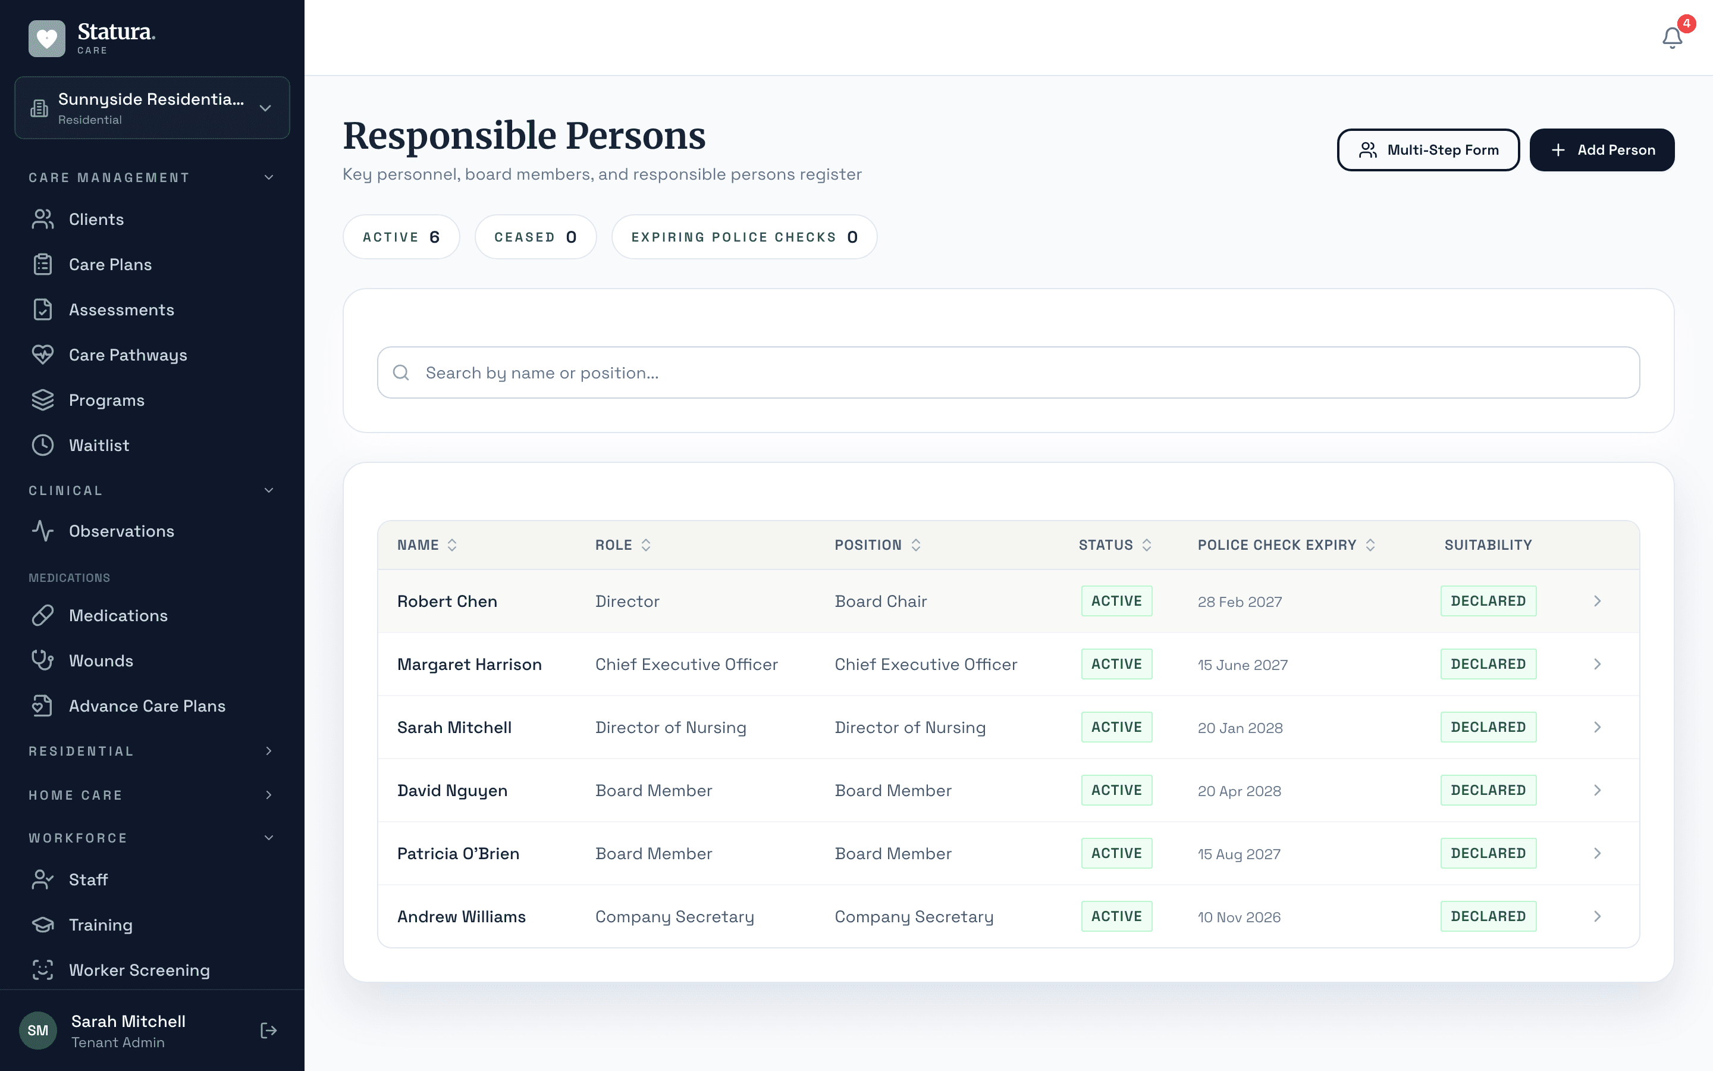Open the Expiring Police Checks tab
The width and height of the screenshot is (1713, 1071).
click(744, 237)
